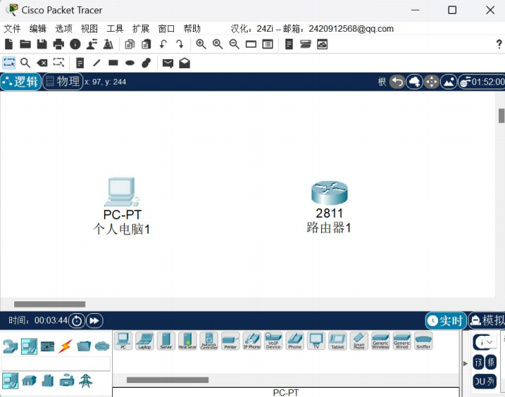
Task: Click device palette horizontal scrollbar
Action: tap(168, 380)
